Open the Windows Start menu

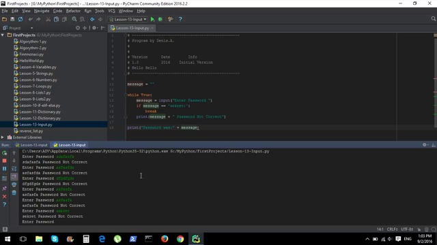point(8,239)
